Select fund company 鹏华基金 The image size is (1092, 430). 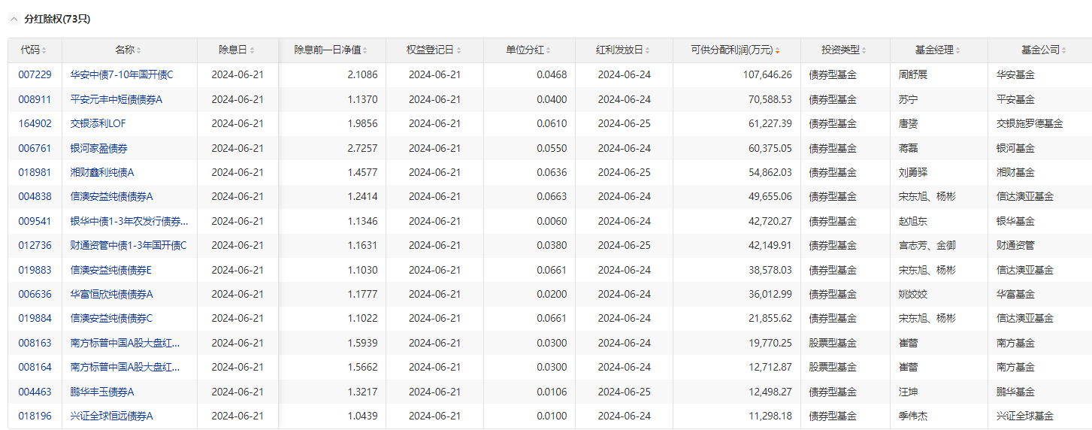[1015, 392]
